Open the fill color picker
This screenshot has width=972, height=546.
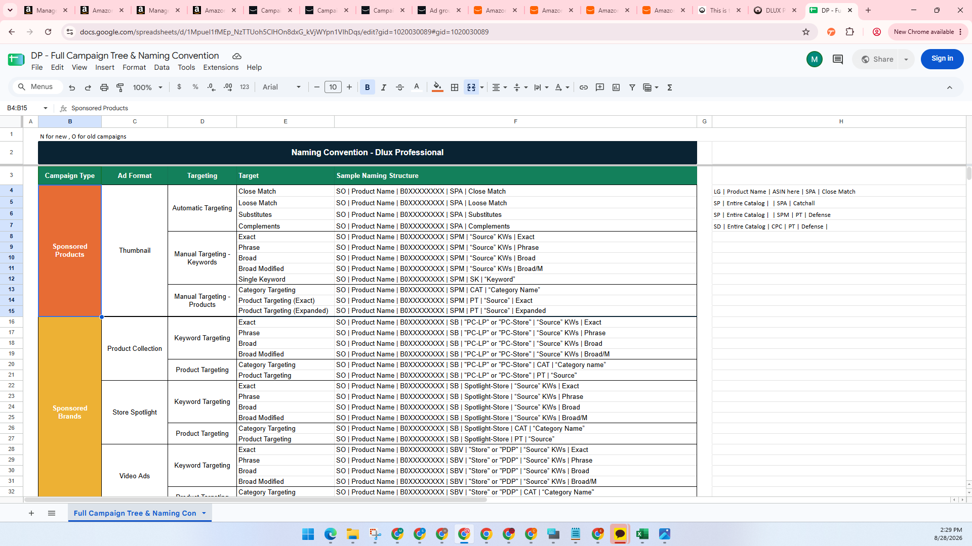click(x=438, y=87)
